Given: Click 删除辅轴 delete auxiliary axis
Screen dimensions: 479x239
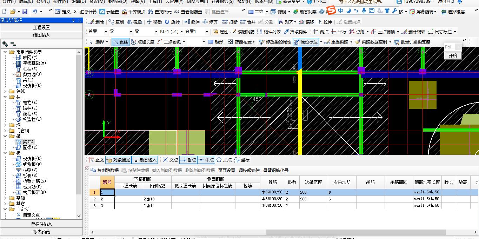Looking at the screenshot, I should pos(413,32).
